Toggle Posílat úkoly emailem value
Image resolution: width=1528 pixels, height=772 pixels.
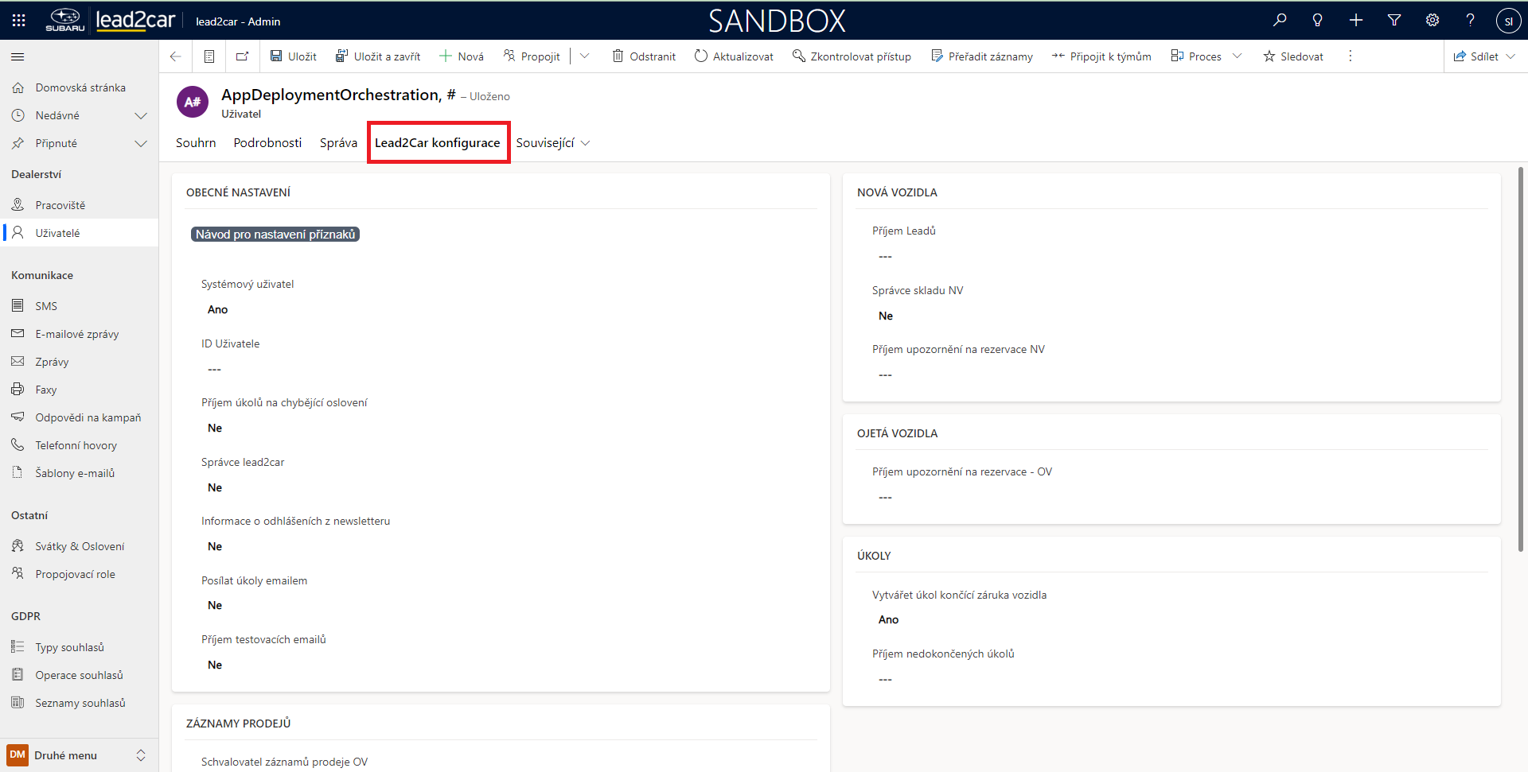point(215,606)
